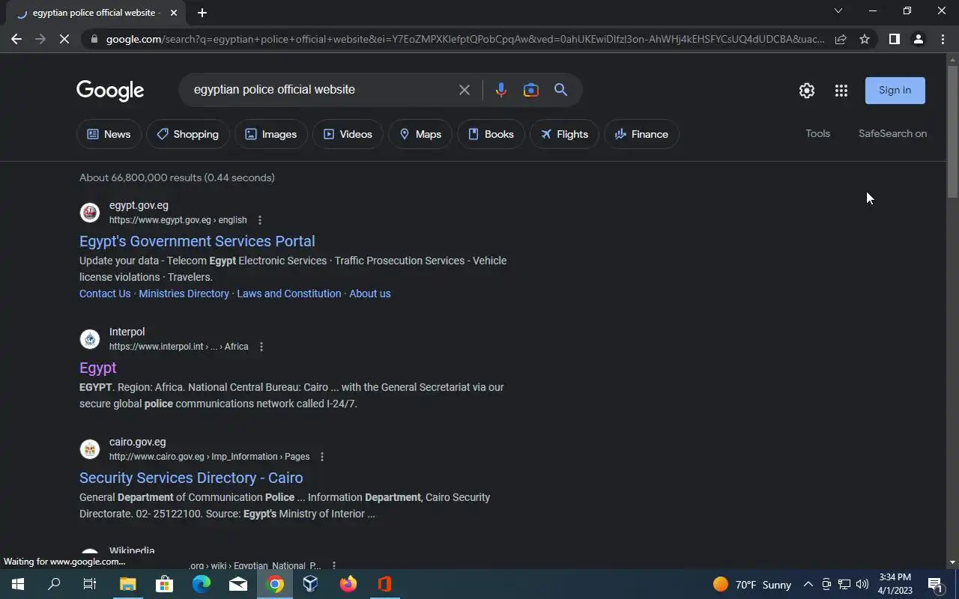Open the tab search dropdown
The image size is (959, 599).
click(838, 11)
